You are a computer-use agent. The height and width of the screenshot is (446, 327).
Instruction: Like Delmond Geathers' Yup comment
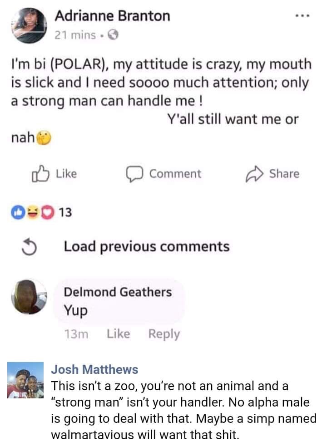click(119, 333)
